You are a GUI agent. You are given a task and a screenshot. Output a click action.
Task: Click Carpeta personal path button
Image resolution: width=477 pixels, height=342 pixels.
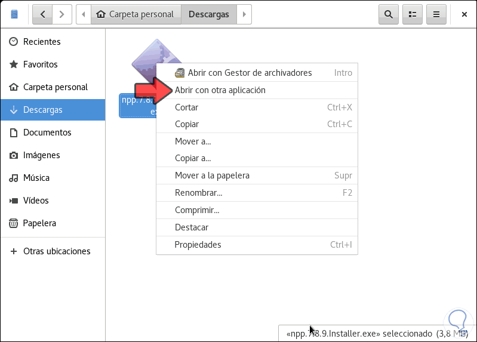pyautogui.click(x=136, y=14)
